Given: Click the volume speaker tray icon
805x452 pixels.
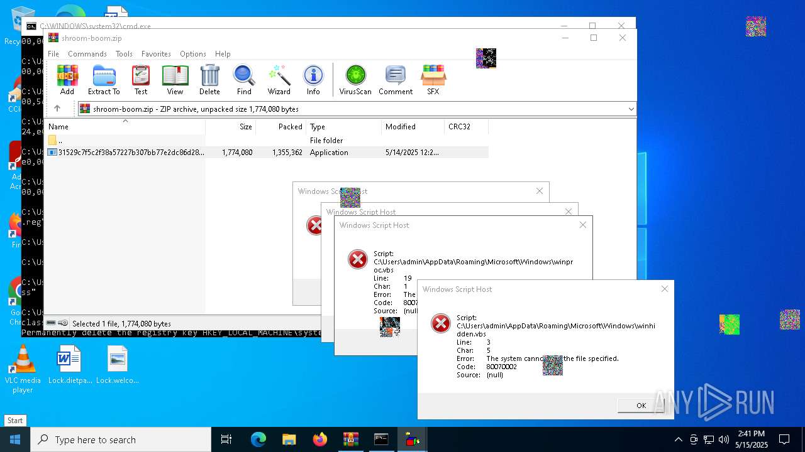Looking at the screenshot, I should [x=724, y=439].
